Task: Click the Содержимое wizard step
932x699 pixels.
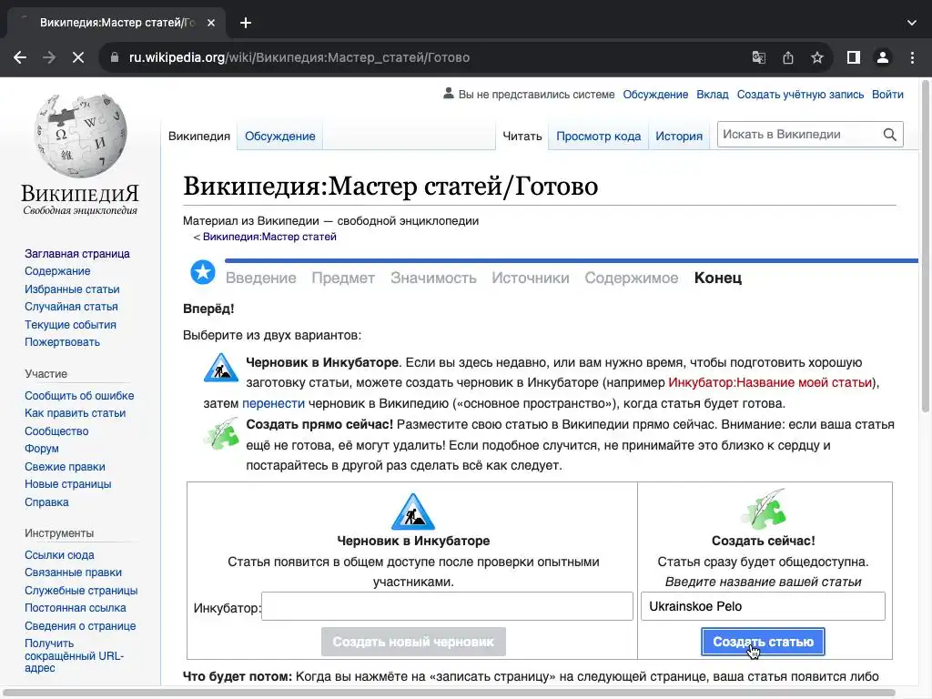Action: (x=632, y=278)
